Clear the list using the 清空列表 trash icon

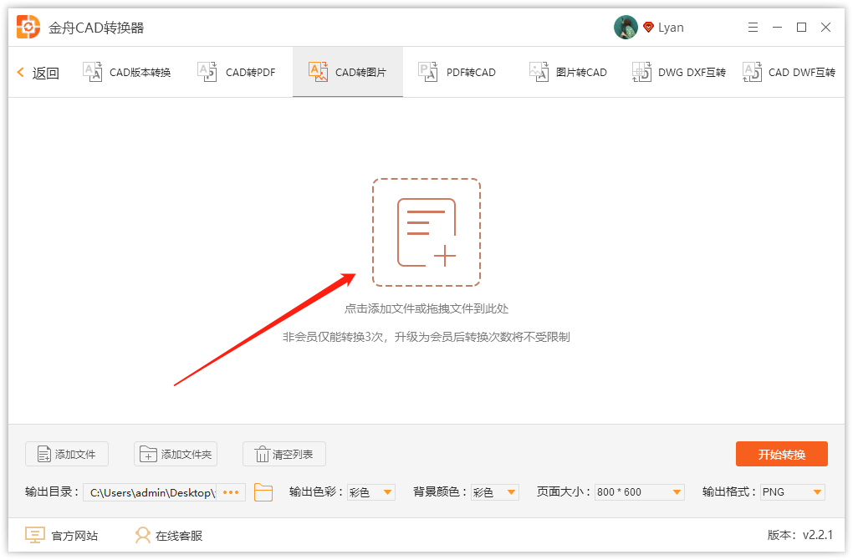[x=264, y=454]
